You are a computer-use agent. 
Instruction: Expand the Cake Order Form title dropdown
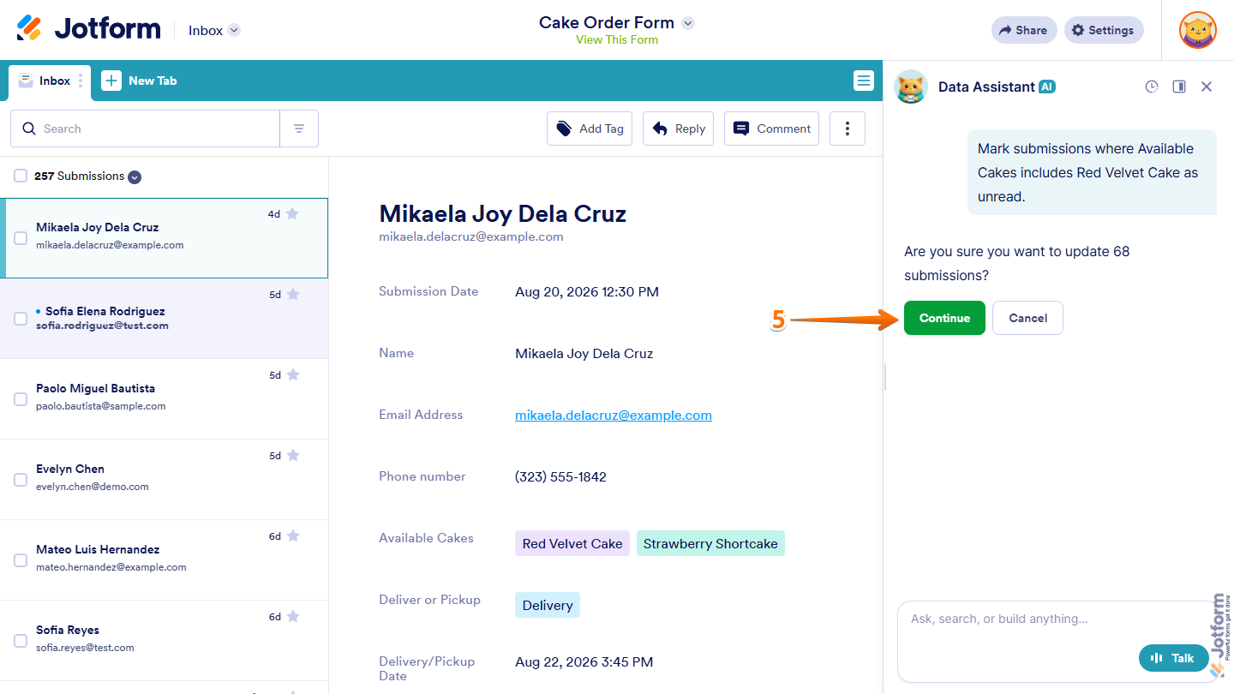pos(687,23)
